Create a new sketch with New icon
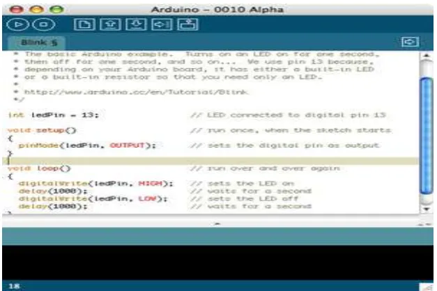Image resolution: width=437 pixels, height=291 pixels. coord(84,24)
